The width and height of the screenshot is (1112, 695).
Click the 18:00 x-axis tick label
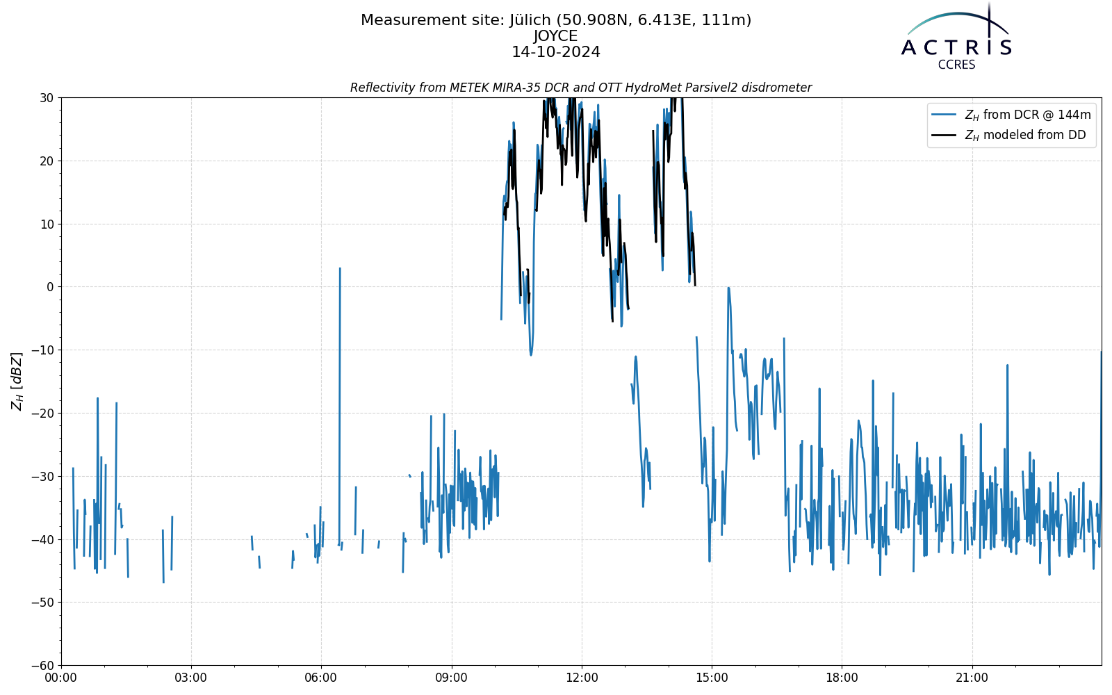click(842, 678)
